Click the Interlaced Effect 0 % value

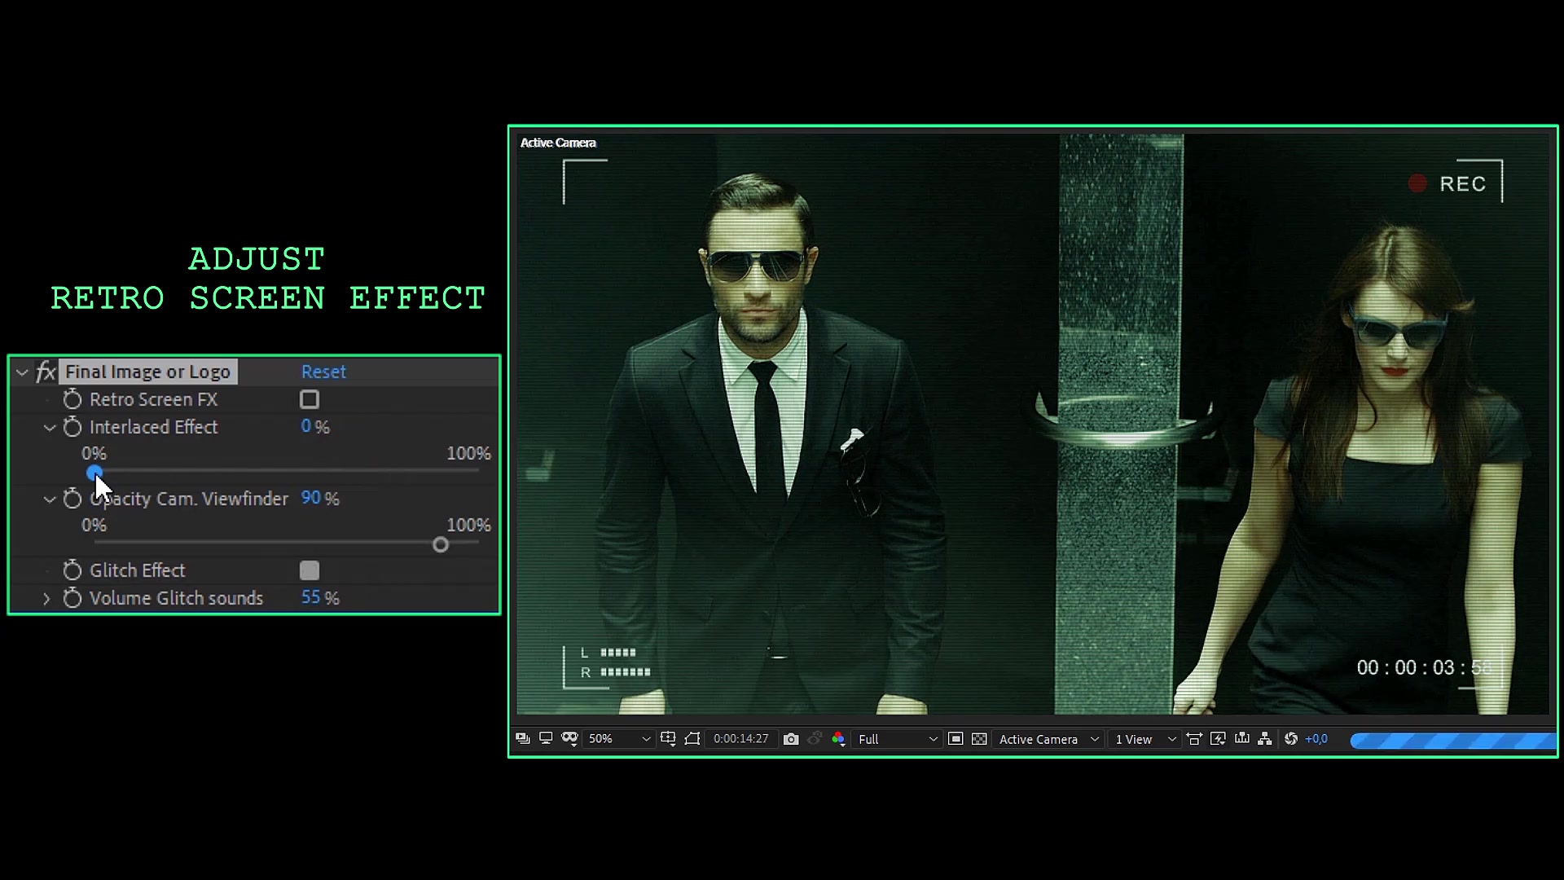pyautogui.click(x=314, y=427)
